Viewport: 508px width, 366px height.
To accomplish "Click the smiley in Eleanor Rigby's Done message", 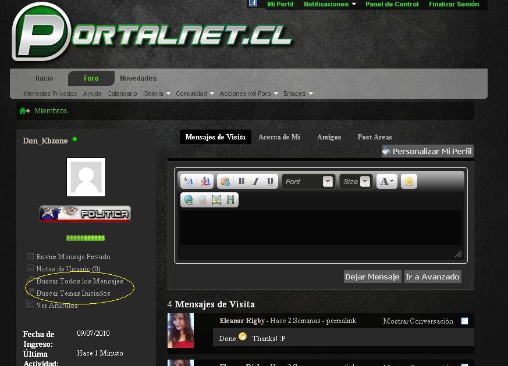I will (x=243, y=336).
